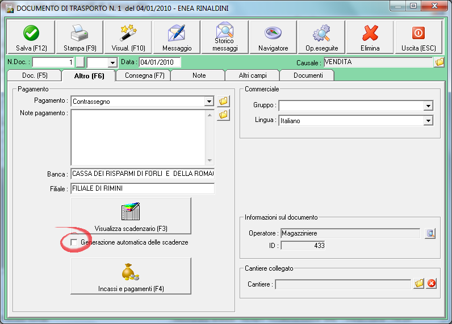
Task: Open the series dropdown next to N.Doc.
Action: 112,62
